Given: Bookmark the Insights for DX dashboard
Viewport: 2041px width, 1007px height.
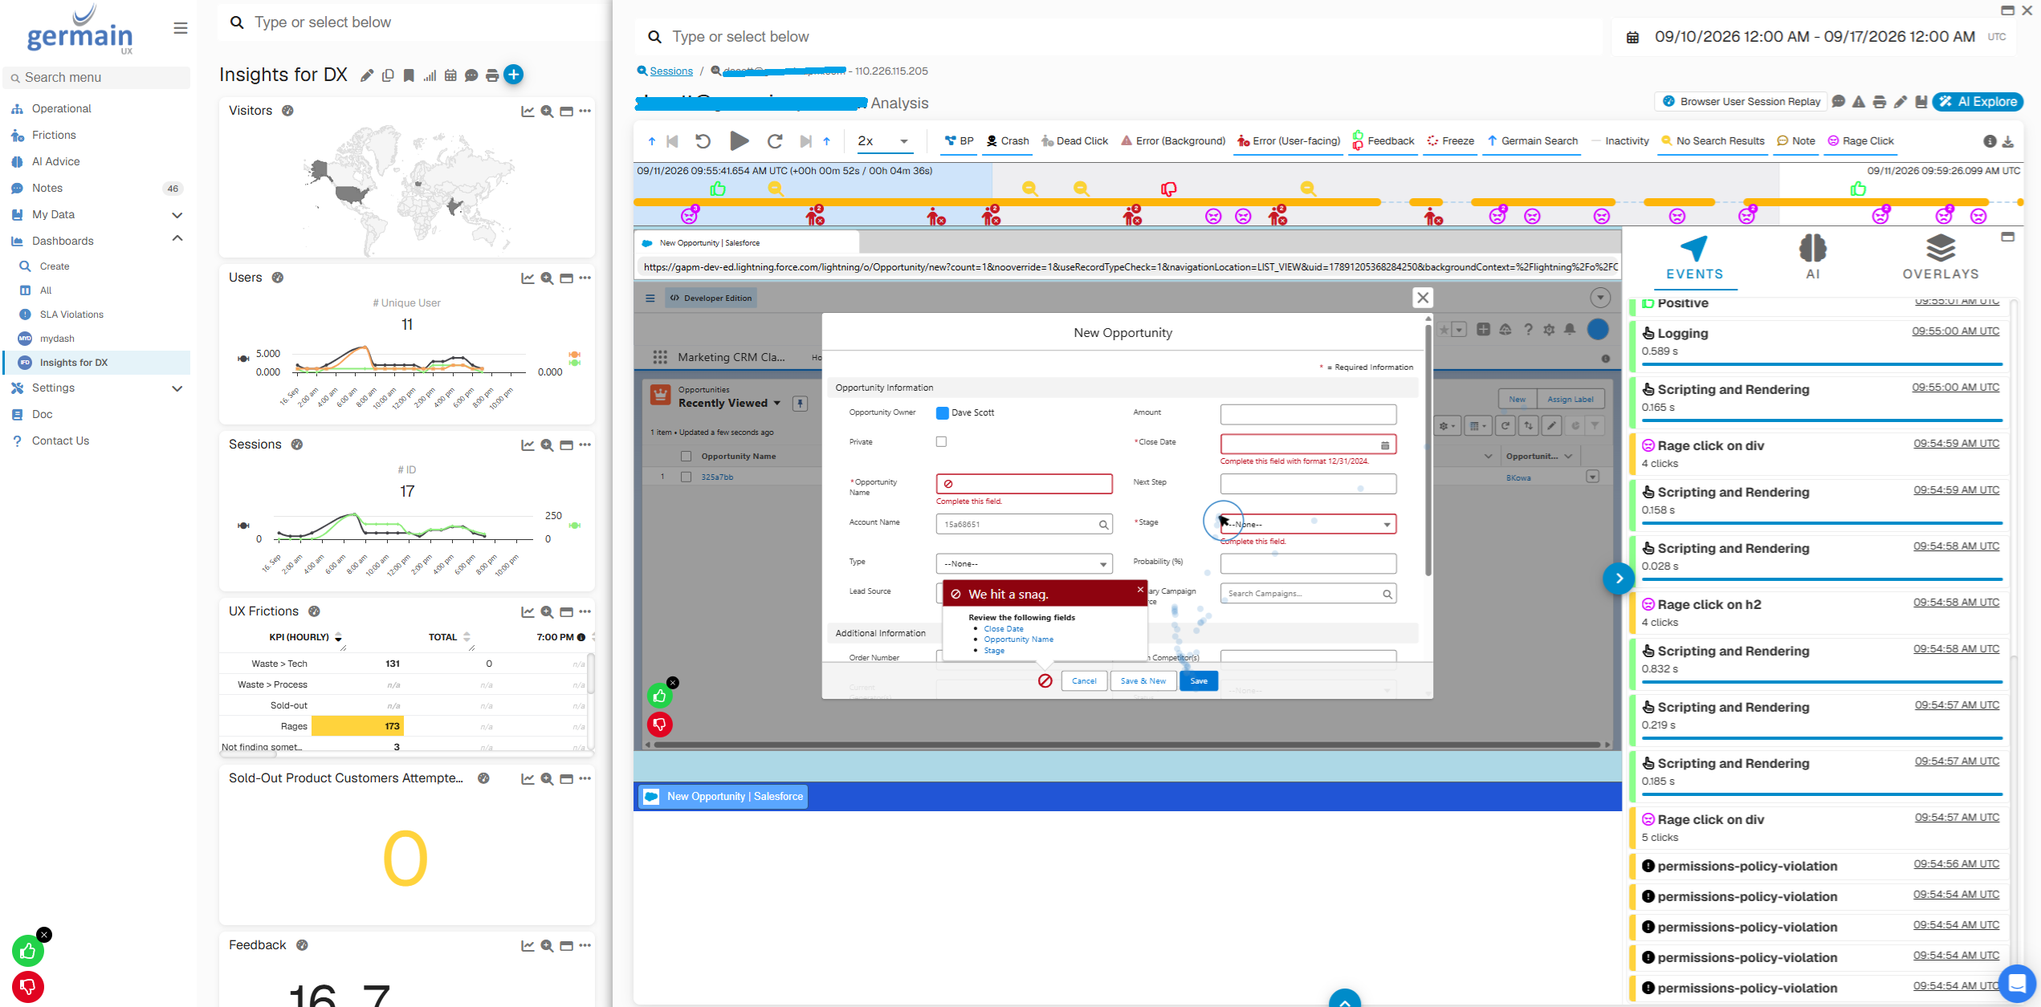Looking at the screenshot, I should (x=409, y=75).
